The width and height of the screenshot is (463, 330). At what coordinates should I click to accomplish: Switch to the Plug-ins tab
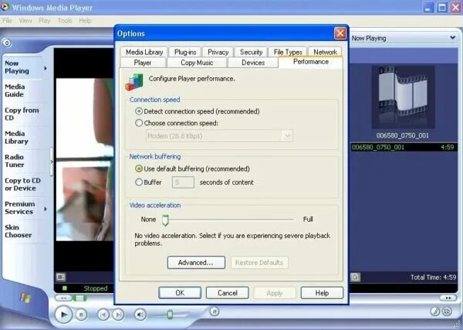click(x=185, y=52)
